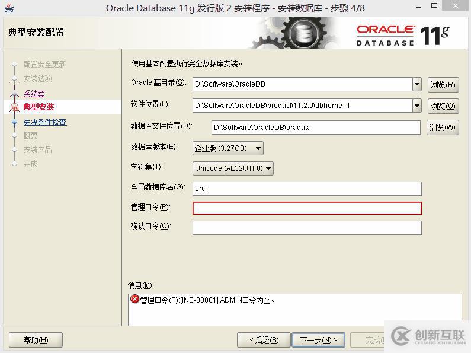
Task: Focus the 软件位置 path field
Action: (303, 106)
